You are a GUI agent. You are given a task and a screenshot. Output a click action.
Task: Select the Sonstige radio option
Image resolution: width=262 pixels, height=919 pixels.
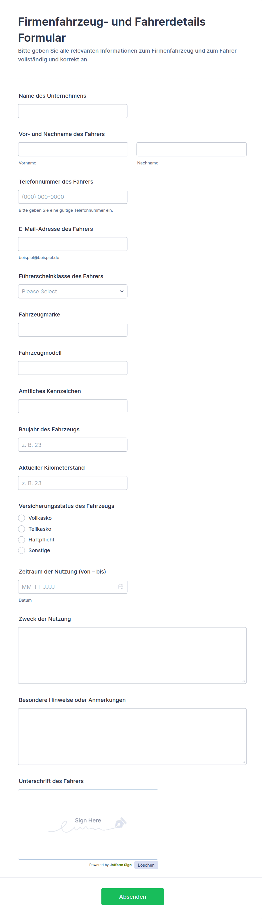[21, 550]
